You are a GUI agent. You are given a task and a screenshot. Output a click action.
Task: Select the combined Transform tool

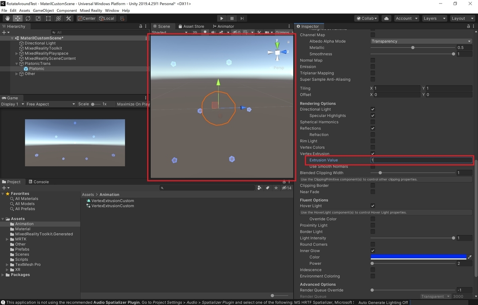(58, 18)
